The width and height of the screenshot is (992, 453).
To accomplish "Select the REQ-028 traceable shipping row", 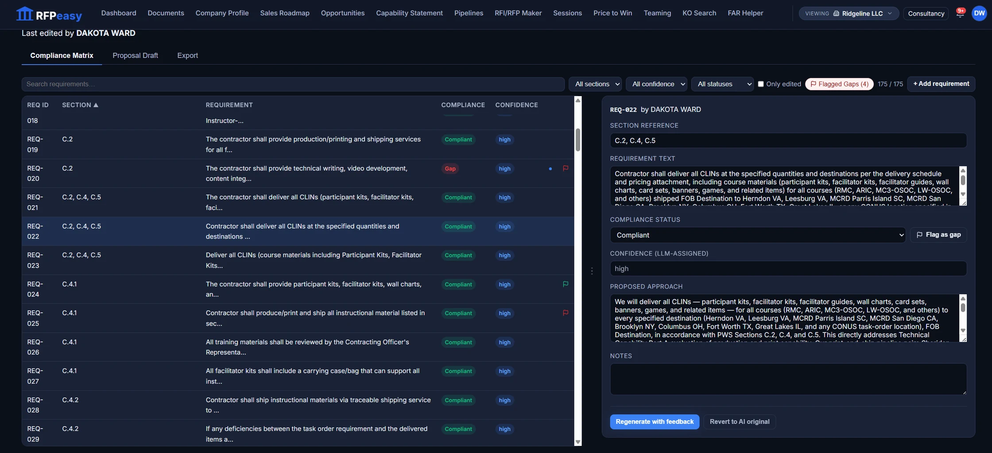I will (x=298, y=405).
